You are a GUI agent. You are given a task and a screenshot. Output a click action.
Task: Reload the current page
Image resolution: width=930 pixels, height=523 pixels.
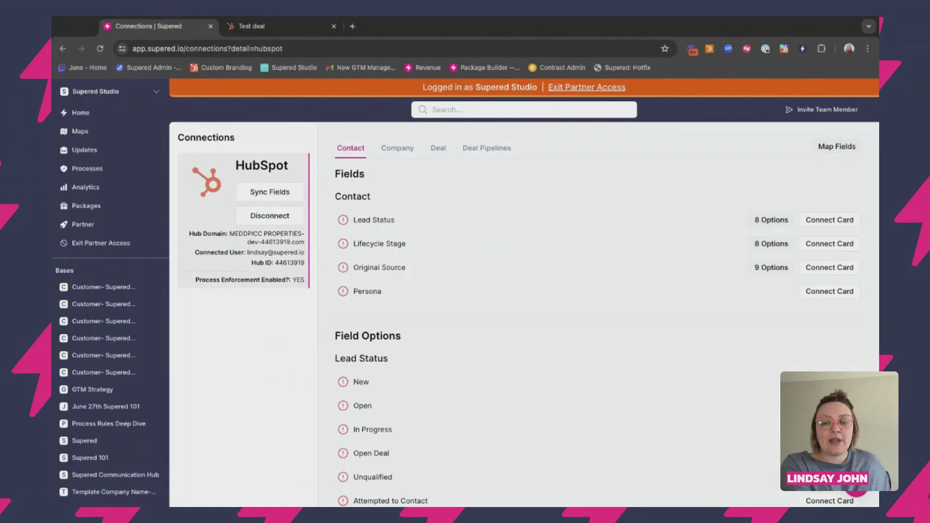point(100,48)
